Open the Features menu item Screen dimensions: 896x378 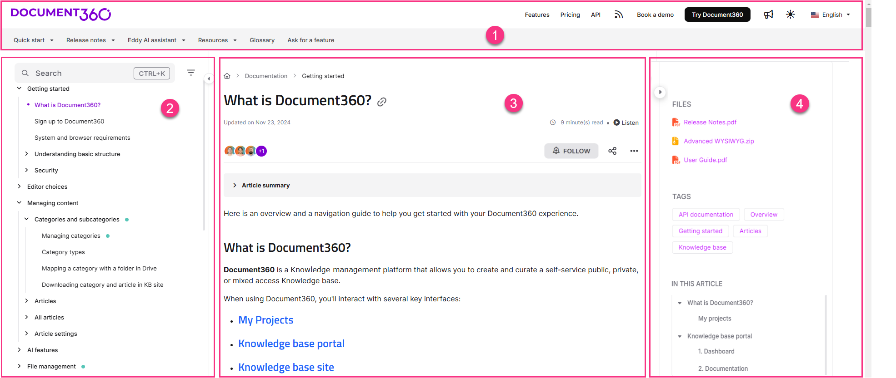537,15
